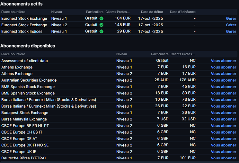The width and height of the screenshot is (239, 163).
Task: Click Place boursière header in active subscriptions
Action: (13, 12)
